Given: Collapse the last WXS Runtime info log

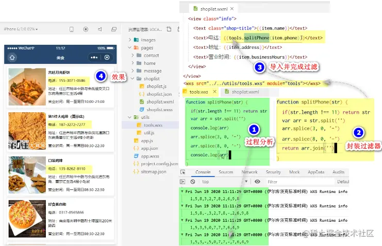Looking at the screenshot, I should (x=182, y=235).
